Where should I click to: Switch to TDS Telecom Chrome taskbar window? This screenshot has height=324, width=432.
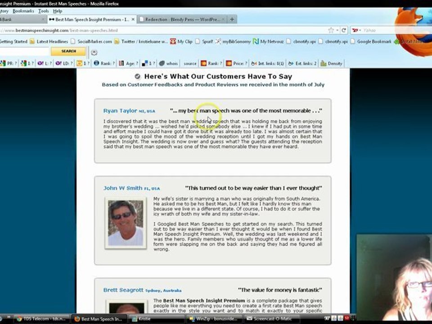click(x=41, y=319)
